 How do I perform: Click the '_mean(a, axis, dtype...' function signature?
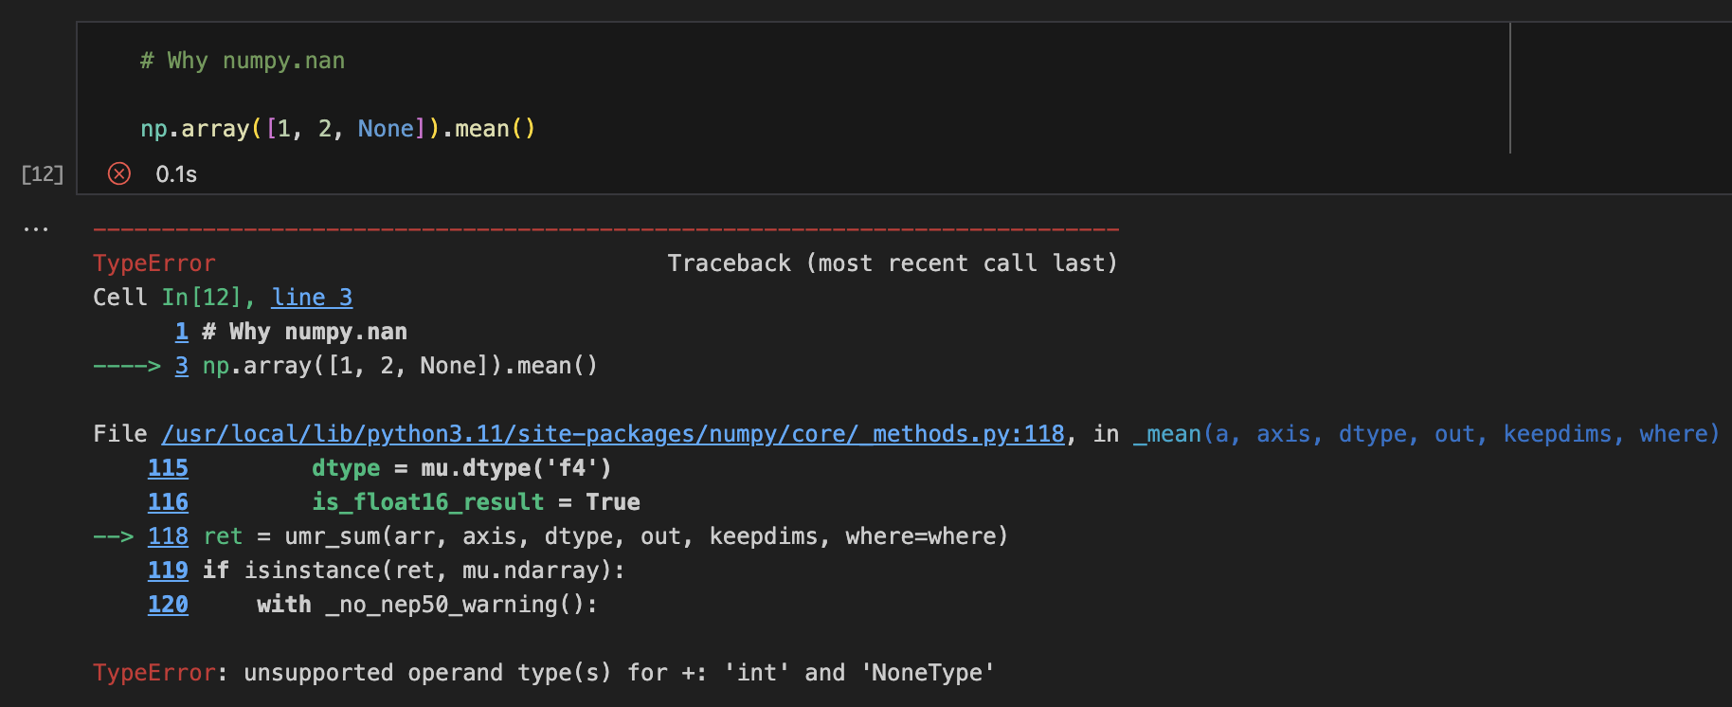(1426, 434)
